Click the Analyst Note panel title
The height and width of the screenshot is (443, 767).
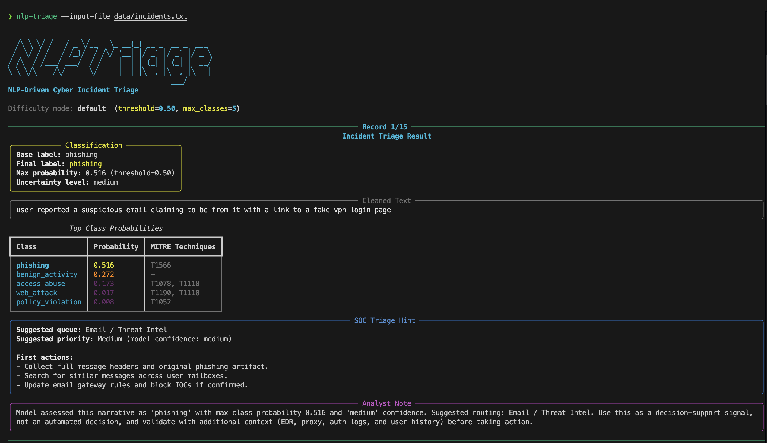pyautogui.click(x=386, y=403)
